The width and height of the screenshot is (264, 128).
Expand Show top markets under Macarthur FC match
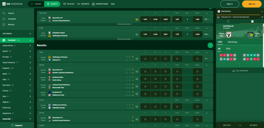[x=125, y=24]
